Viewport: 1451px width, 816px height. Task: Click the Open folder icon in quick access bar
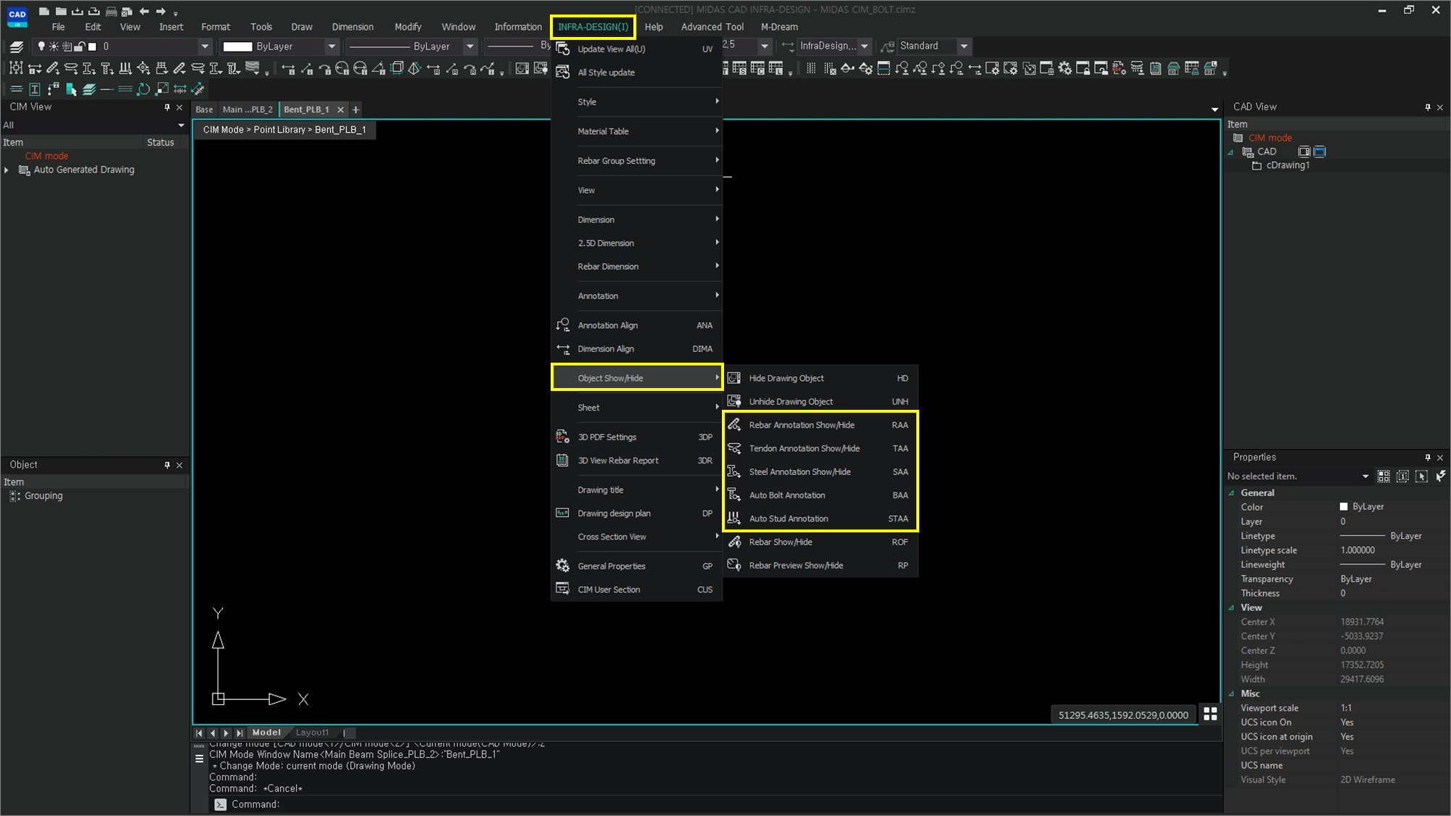tap(61, 11)
